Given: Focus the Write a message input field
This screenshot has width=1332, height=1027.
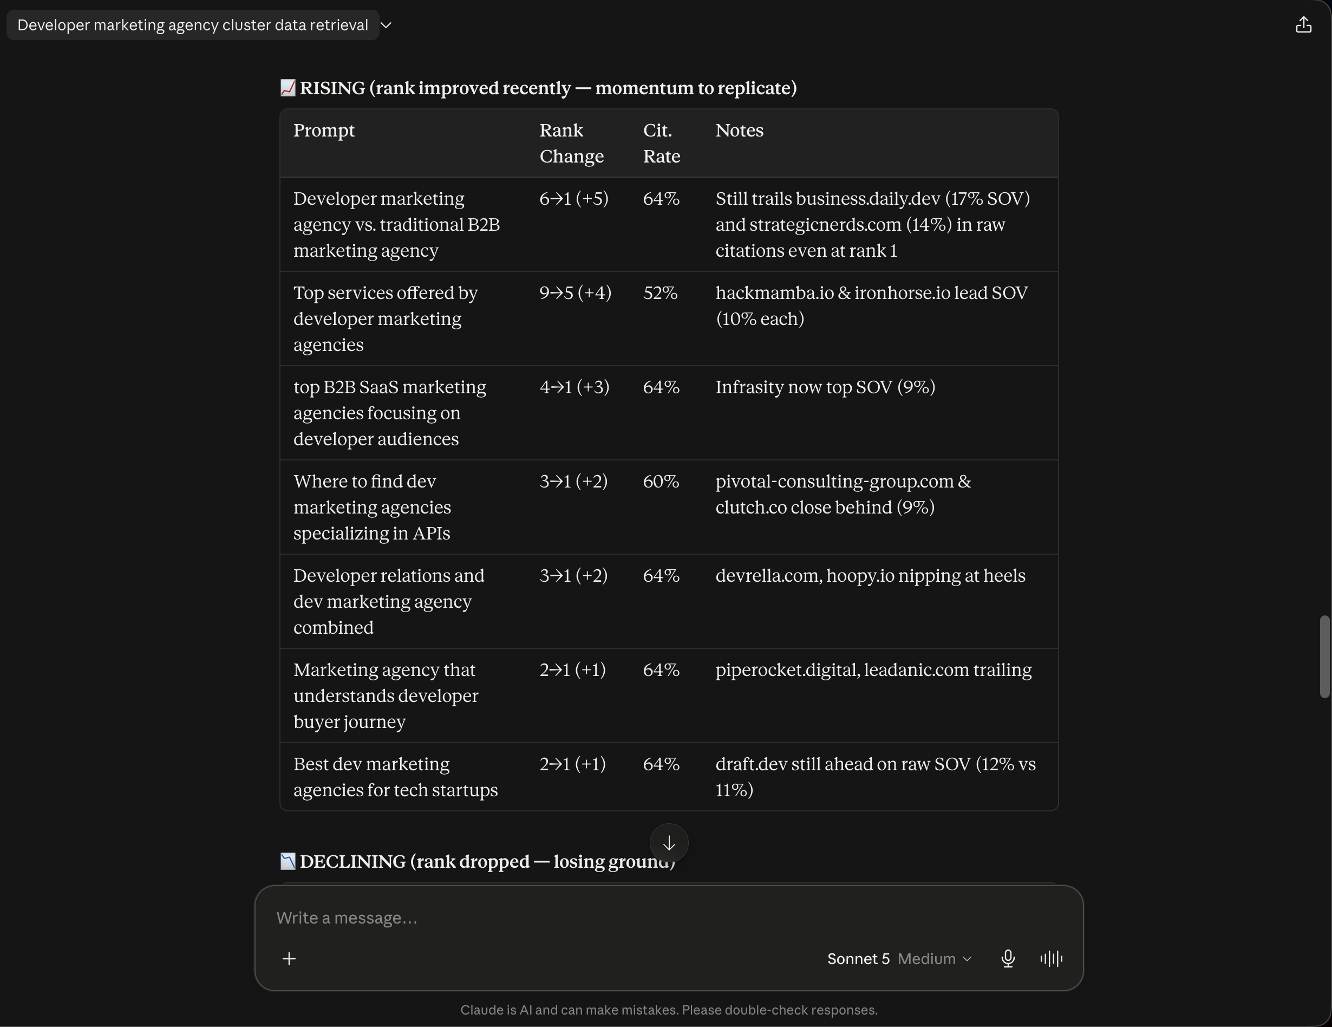Looking at the screenshot, I should (669, 918).
